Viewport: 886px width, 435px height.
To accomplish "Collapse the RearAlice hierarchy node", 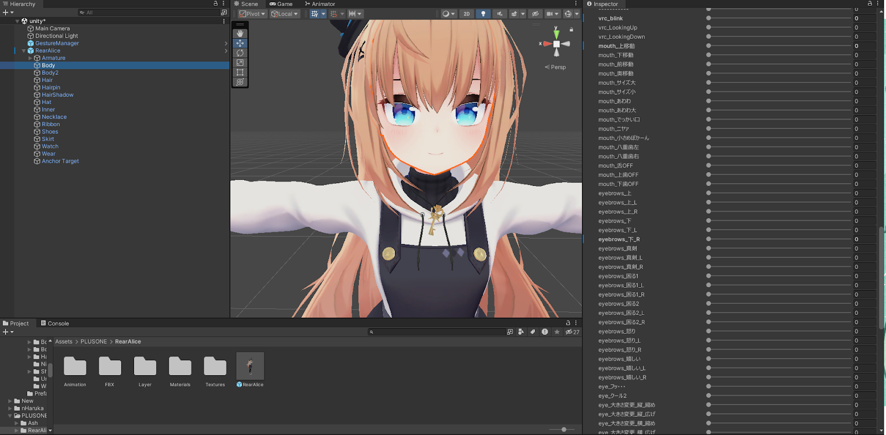I will click(24, 51).
